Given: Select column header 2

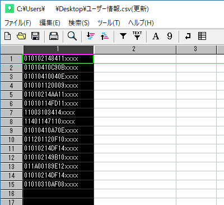Looking at the screenshot, I should point(135,49).
